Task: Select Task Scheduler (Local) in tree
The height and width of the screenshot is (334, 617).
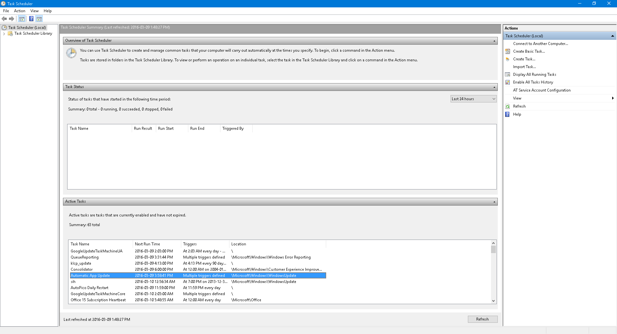Action: coord(27,28)
